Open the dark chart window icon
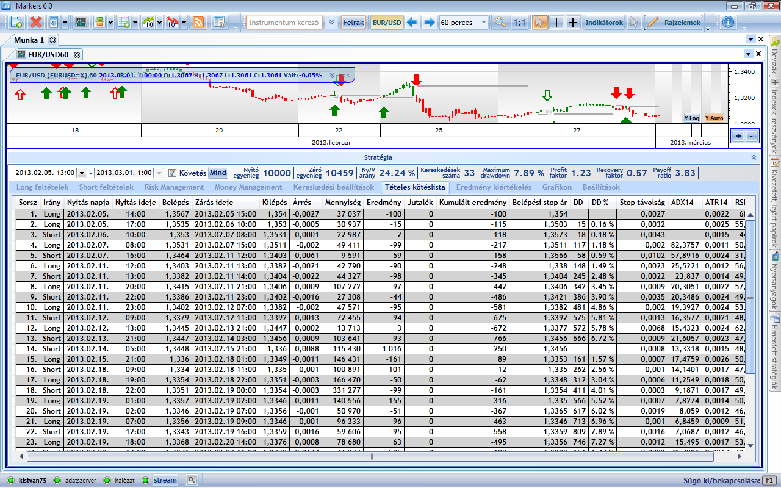 [80, 23]
